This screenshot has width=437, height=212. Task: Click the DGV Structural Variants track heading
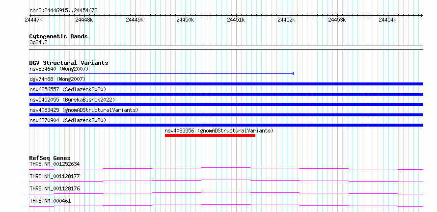click(x=69, y=63)
